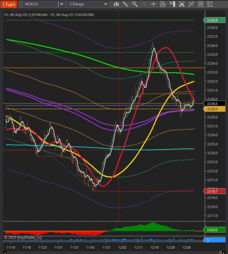The image size is (228, 254).
Task: Click the horizontal scrollbar left arrow
Action: coord(5,252)
